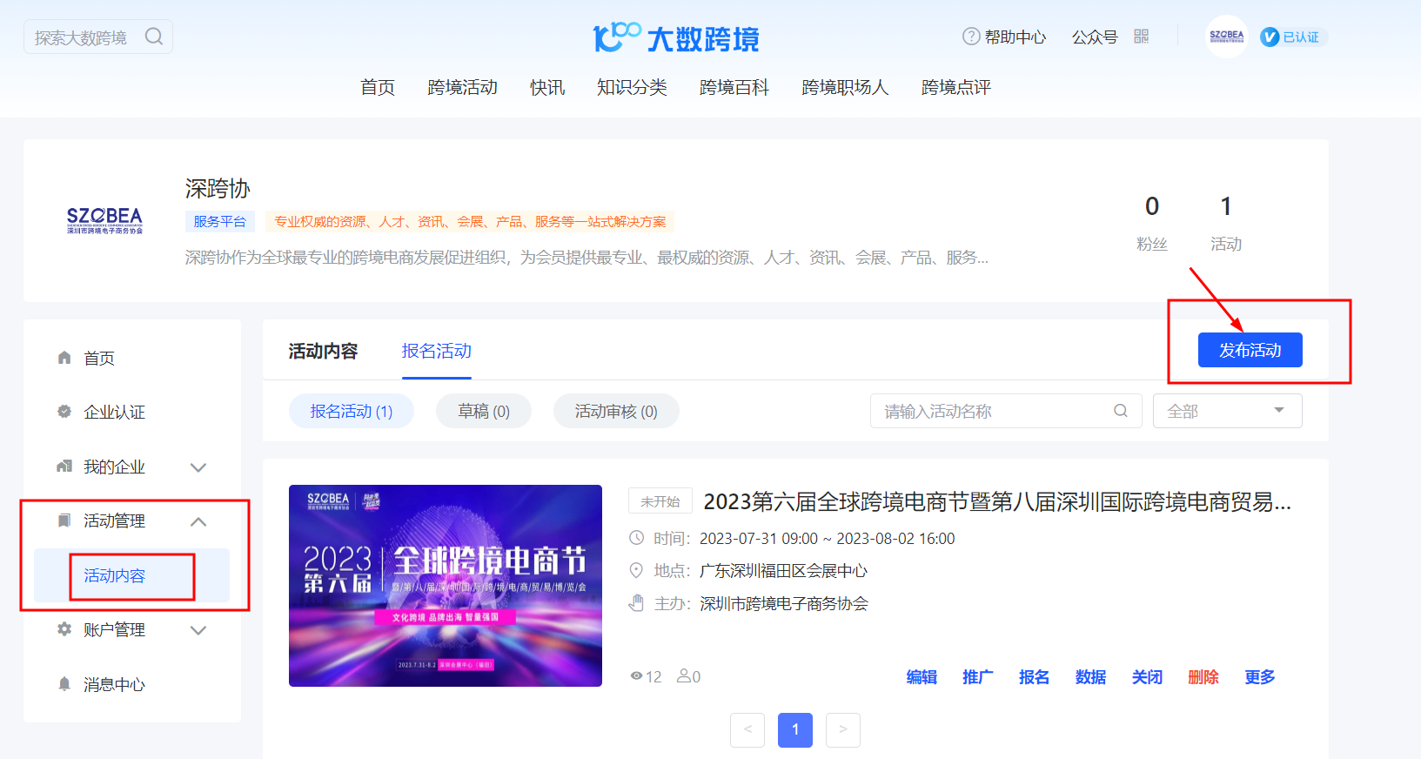Open 跨境点评 in the top navigation
Screen dimensions: 1421x759
[956, 87]
